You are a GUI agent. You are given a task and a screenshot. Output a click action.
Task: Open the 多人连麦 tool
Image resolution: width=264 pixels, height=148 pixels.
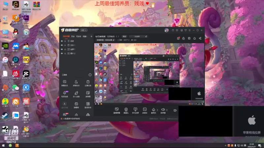(x=76, y=94)
